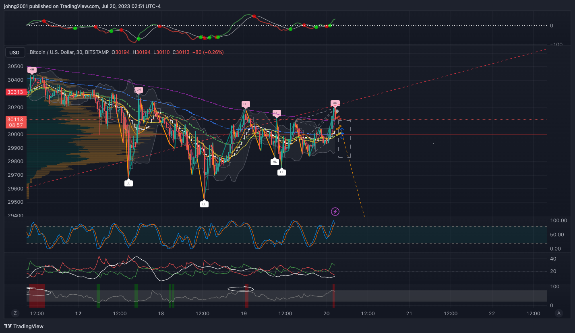Click date 21 on the time axis

point(409,313)
